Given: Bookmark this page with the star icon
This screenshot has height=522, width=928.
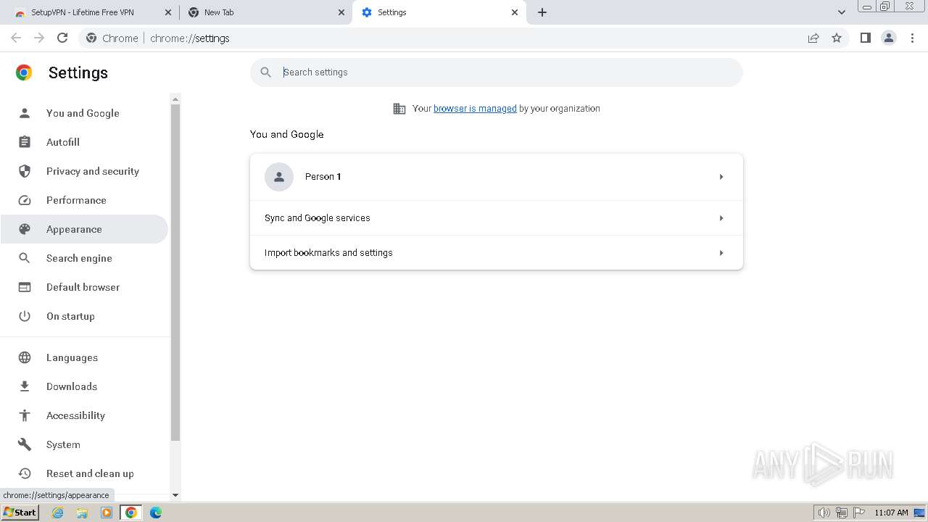Looking at the screenshot, I should coord(837,38).
